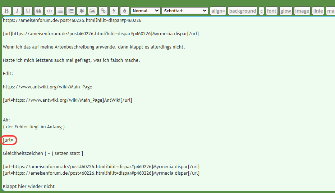Click into the text at 'Klappt hier wieder nicht'

tap(29, 187)
